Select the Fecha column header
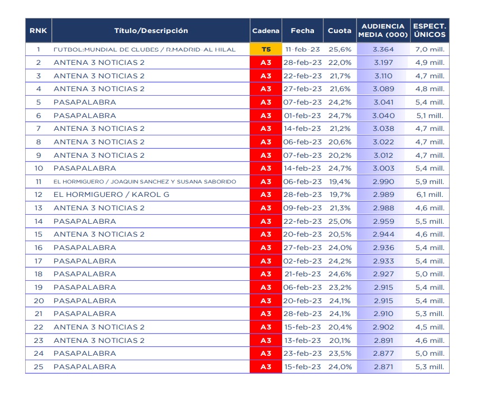Image resolution: width=481 pixels, height=405 pixels. 302,31
